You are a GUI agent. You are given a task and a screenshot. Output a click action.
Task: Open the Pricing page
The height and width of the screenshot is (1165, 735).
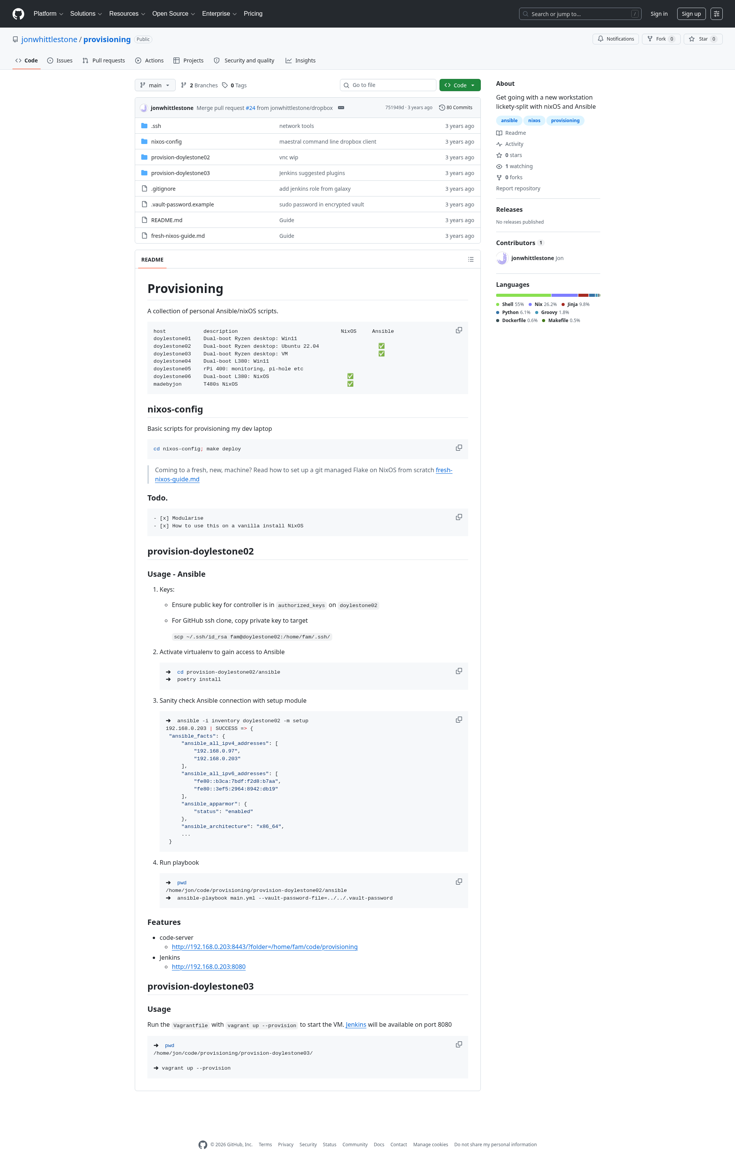(253, 13)
